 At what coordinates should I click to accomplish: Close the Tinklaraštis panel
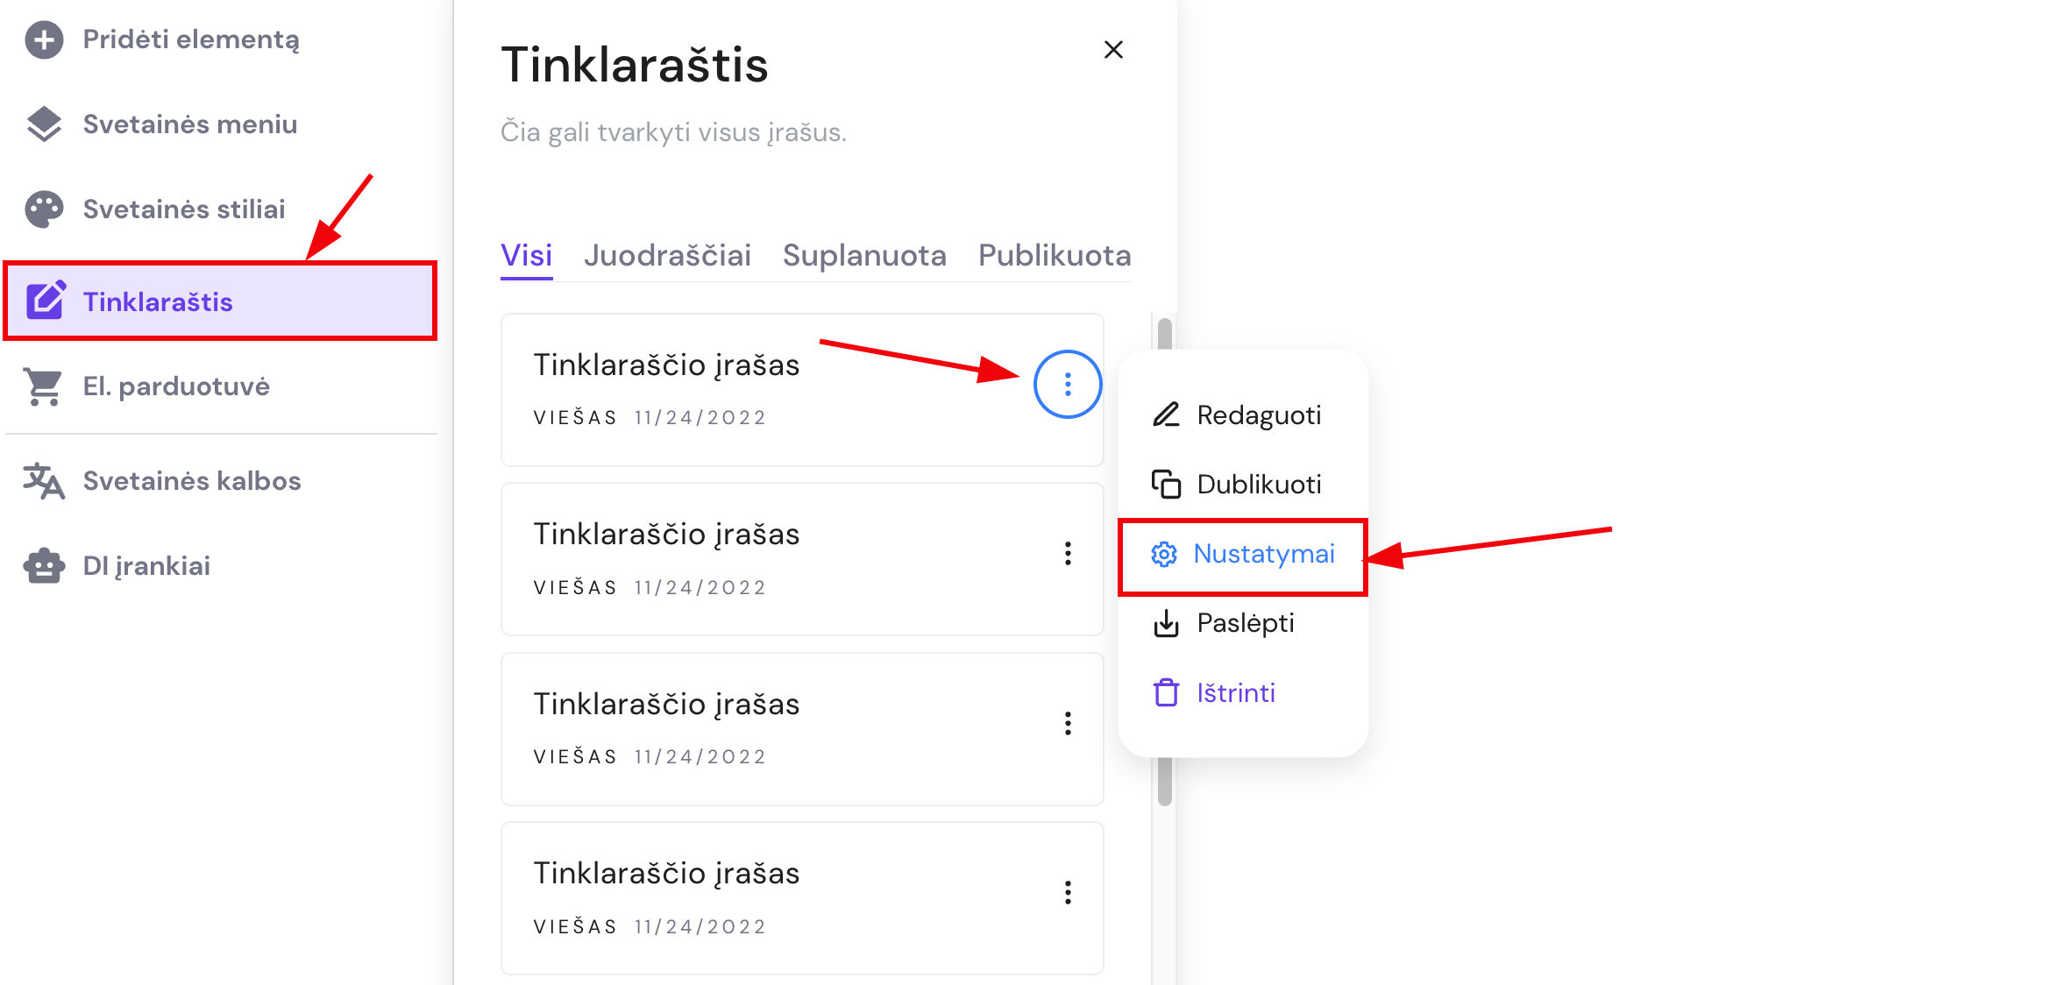tap(1113, 50)
